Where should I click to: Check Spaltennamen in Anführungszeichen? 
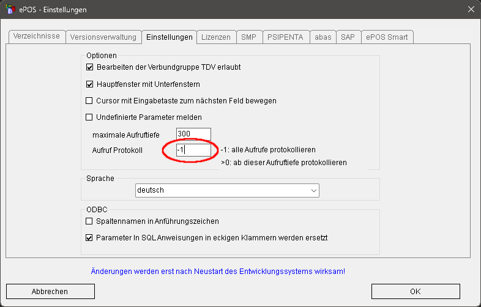[89, 221]
